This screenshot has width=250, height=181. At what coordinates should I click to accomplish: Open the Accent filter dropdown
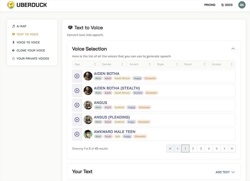tap(140, 64)
